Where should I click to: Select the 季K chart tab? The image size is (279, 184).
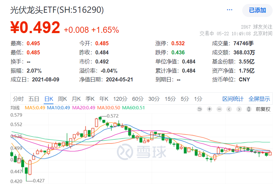90,99
